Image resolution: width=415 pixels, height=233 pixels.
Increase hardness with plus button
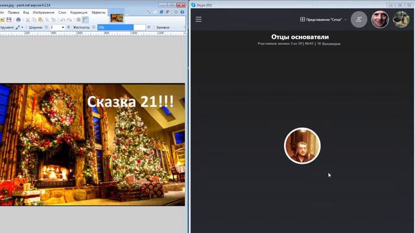click(148, 27)
